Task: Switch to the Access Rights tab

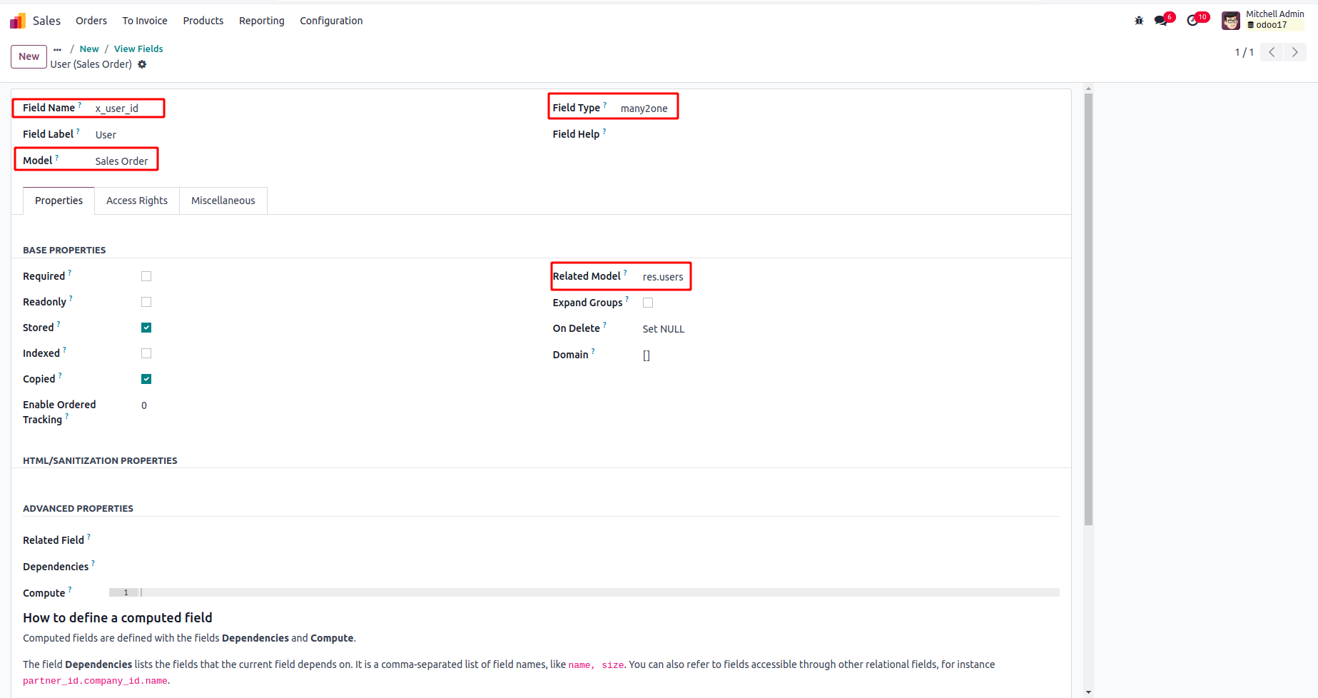Action: click(137, 201)
